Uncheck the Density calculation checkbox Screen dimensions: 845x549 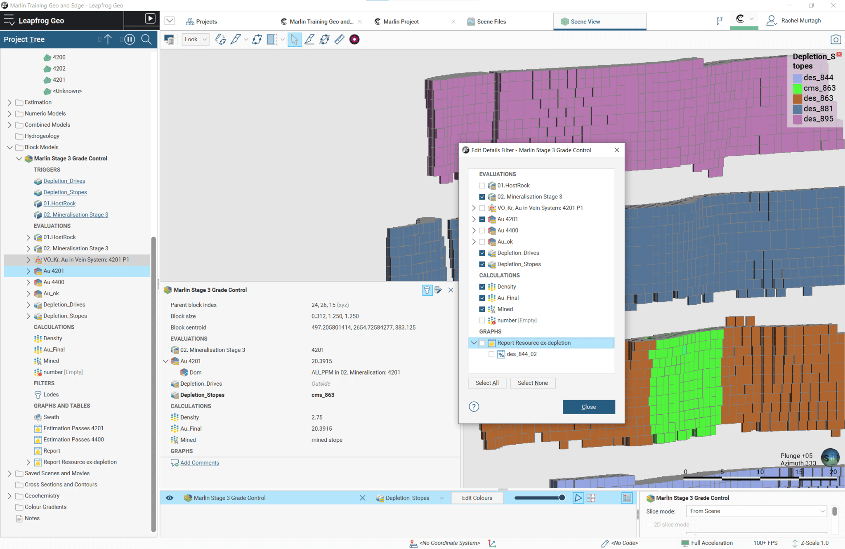[x=482, y=287]
